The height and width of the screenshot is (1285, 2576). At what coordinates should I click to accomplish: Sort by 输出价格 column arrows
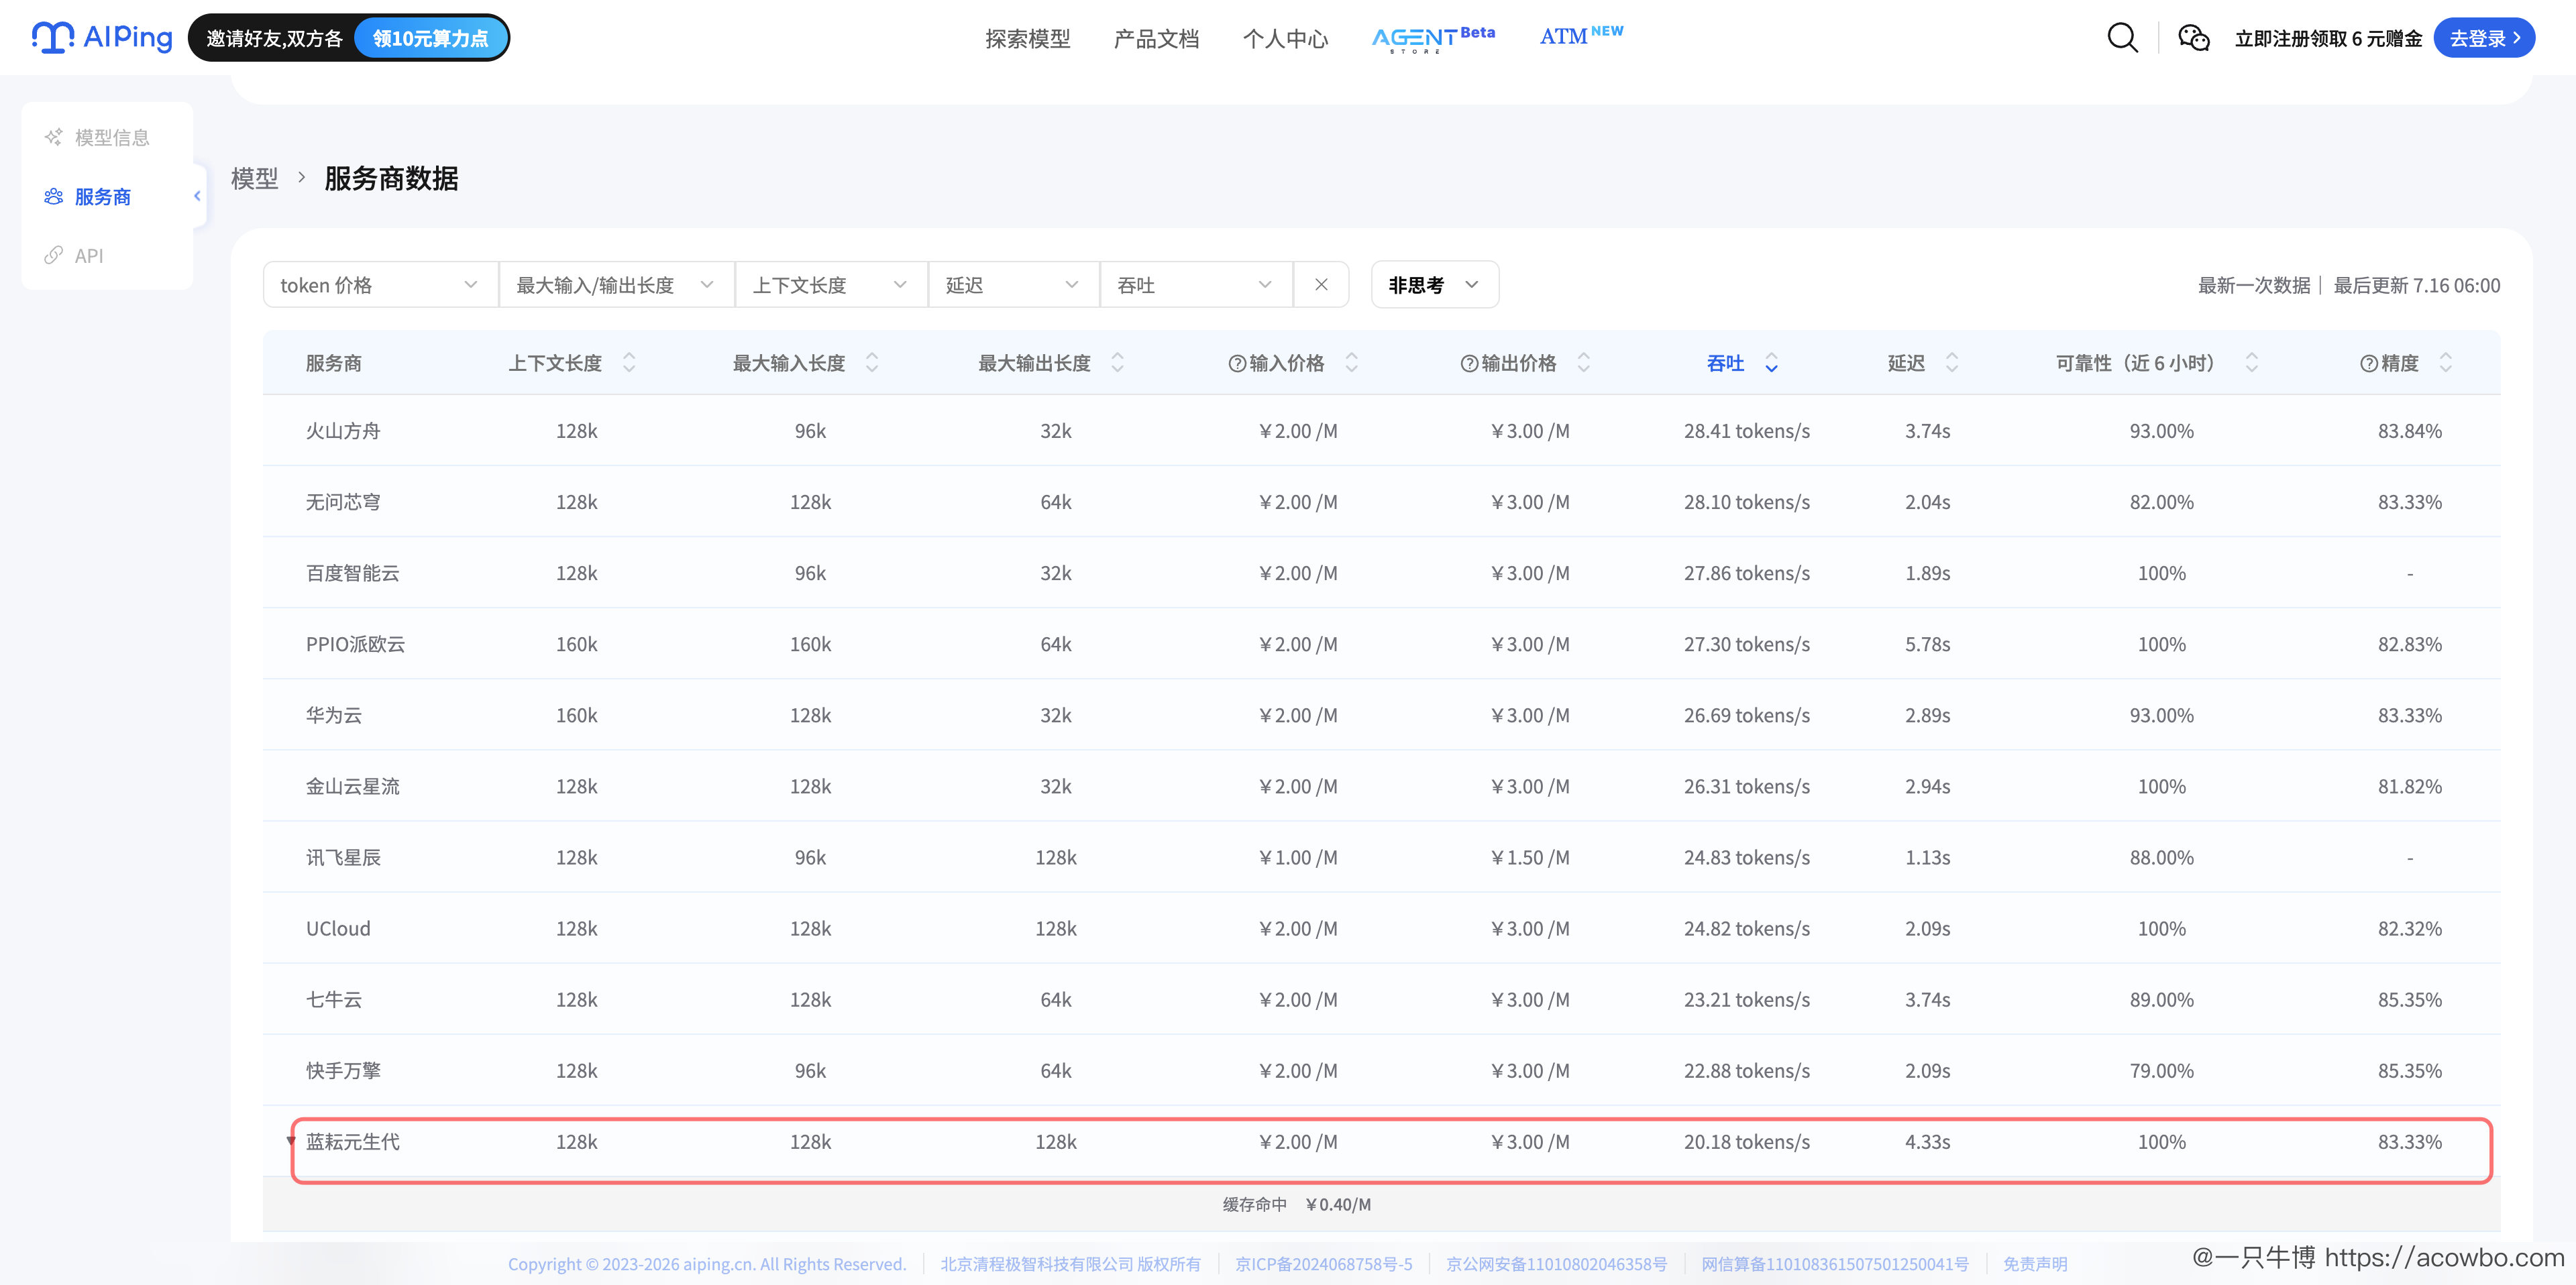(x=1584, y=362)
